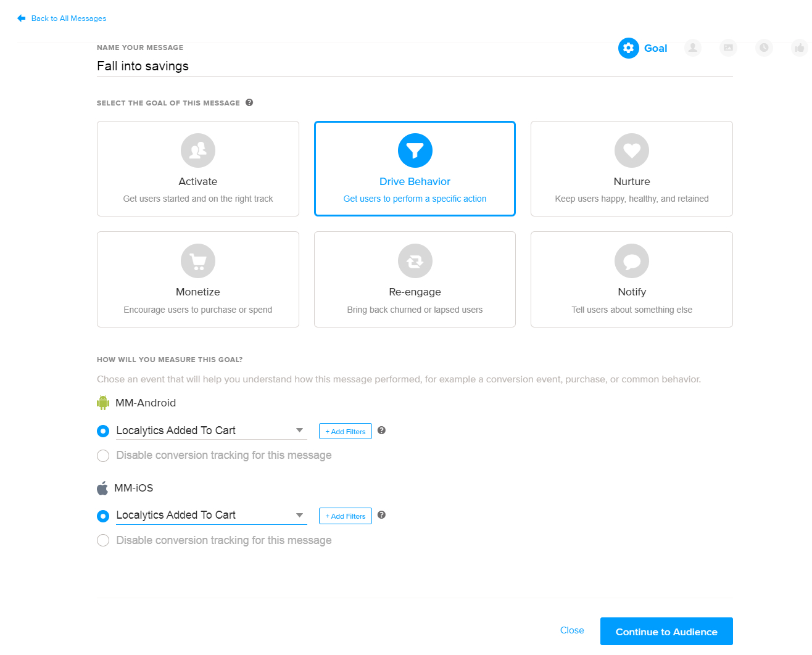812x655 pixels.
Task: Jump to the Scheduling step clock icon
Action: point(764,48)
